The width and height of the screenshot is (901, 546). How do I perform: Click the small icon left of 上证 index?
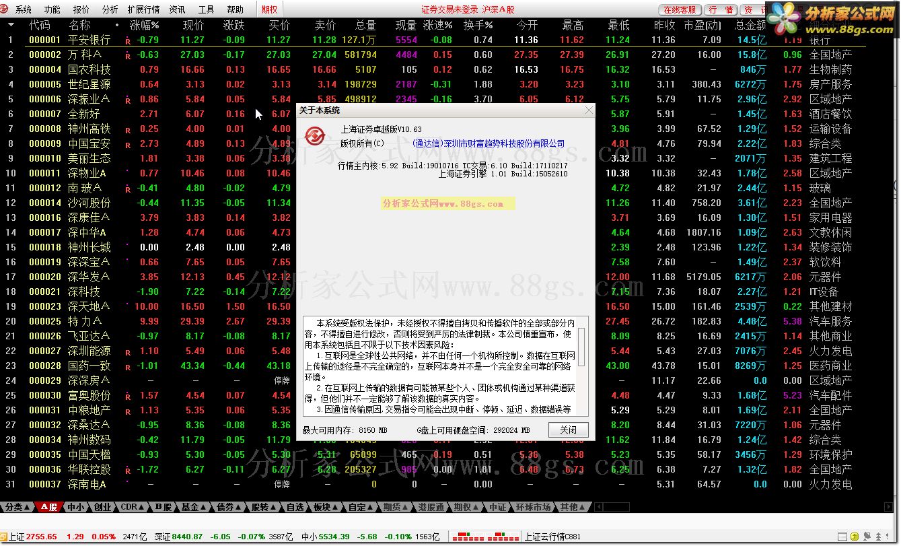[x=3, y=537]
